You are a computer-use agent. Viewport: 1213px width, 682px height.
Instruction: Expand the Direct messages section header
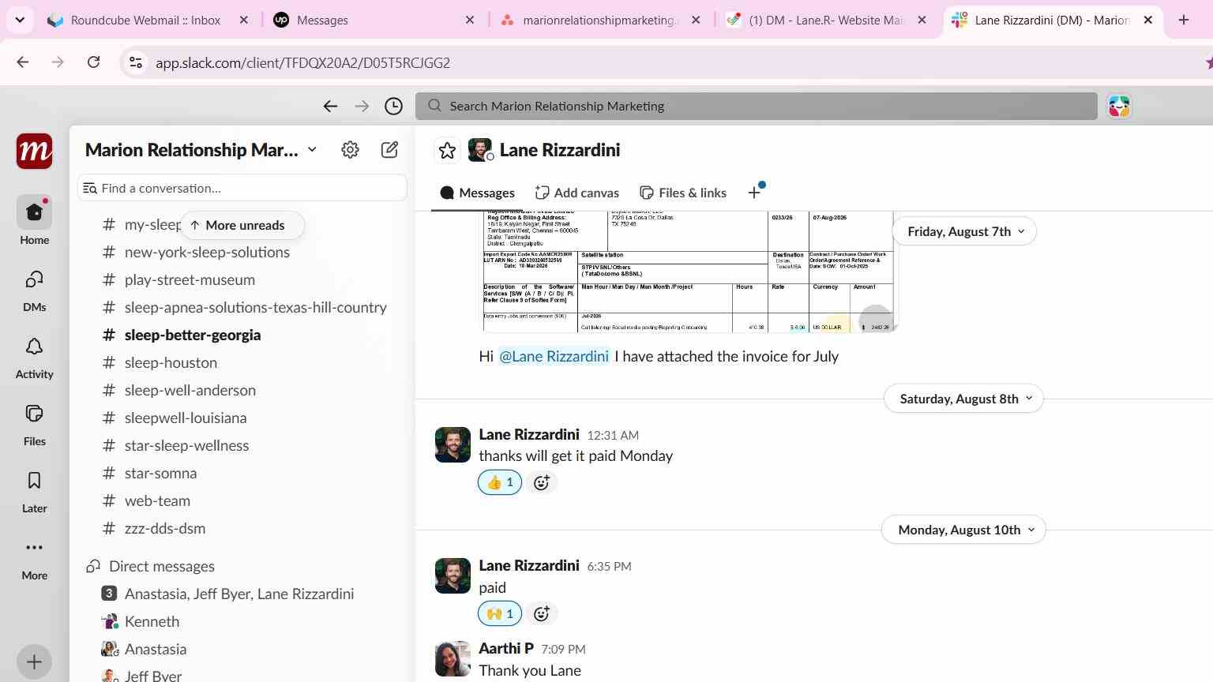pos(161,566)
